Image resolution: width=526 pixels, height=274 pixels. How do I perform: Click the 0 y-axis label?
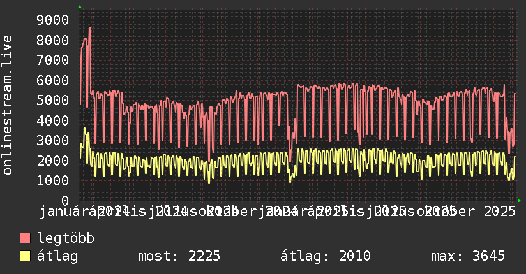(65, 201)
